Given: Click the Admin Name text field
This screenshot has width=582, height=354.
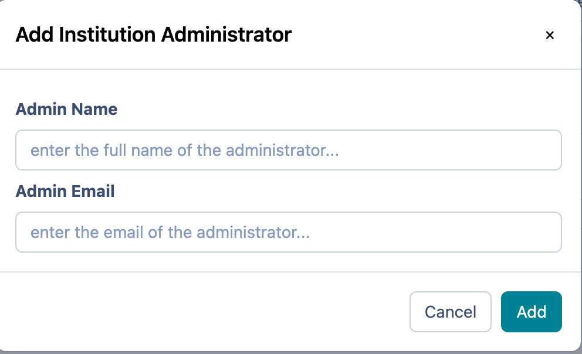Looking at the screenshot, I should point(288,150).
